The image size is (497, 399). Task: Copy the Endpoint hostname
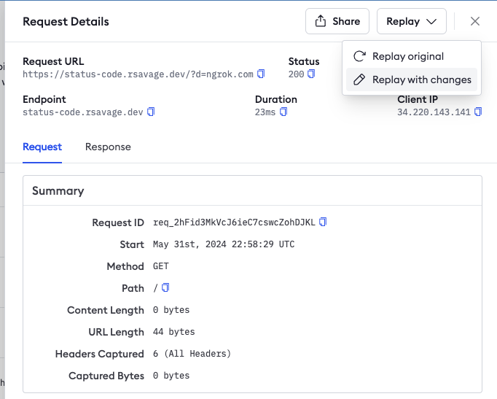pos(151,112)
